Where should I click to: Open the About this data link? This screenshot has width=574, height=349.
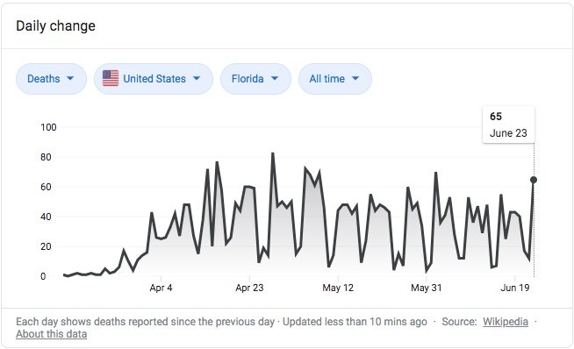[51, 334]
